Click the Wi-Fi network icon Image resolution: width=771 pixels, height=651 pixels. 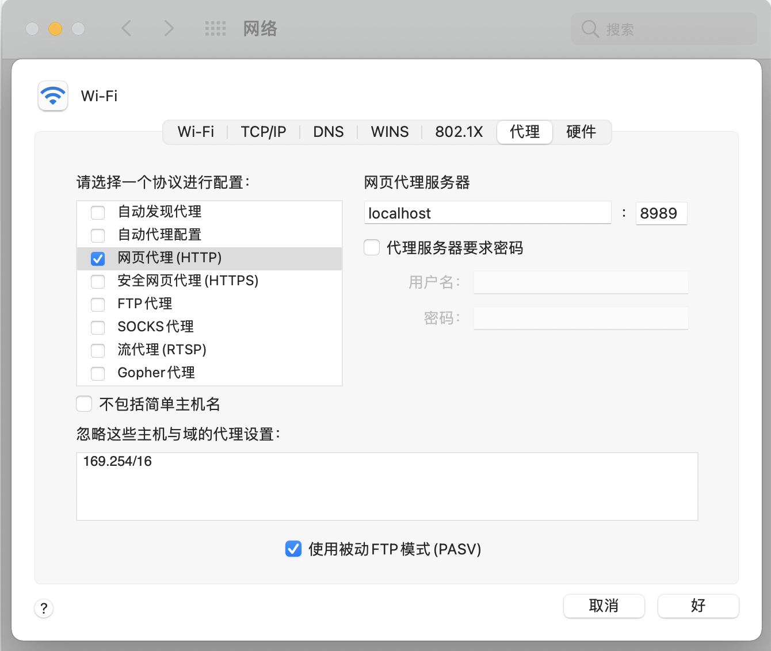pyautogui.click(x=53, y=95)
